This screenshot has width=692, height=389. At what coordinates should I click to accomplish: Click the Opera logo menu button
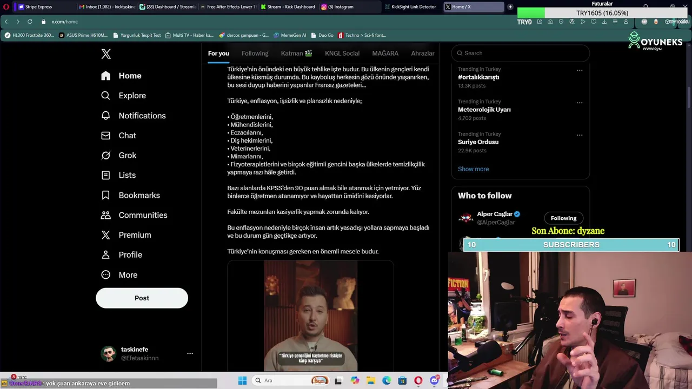click(x=5, y=6)
